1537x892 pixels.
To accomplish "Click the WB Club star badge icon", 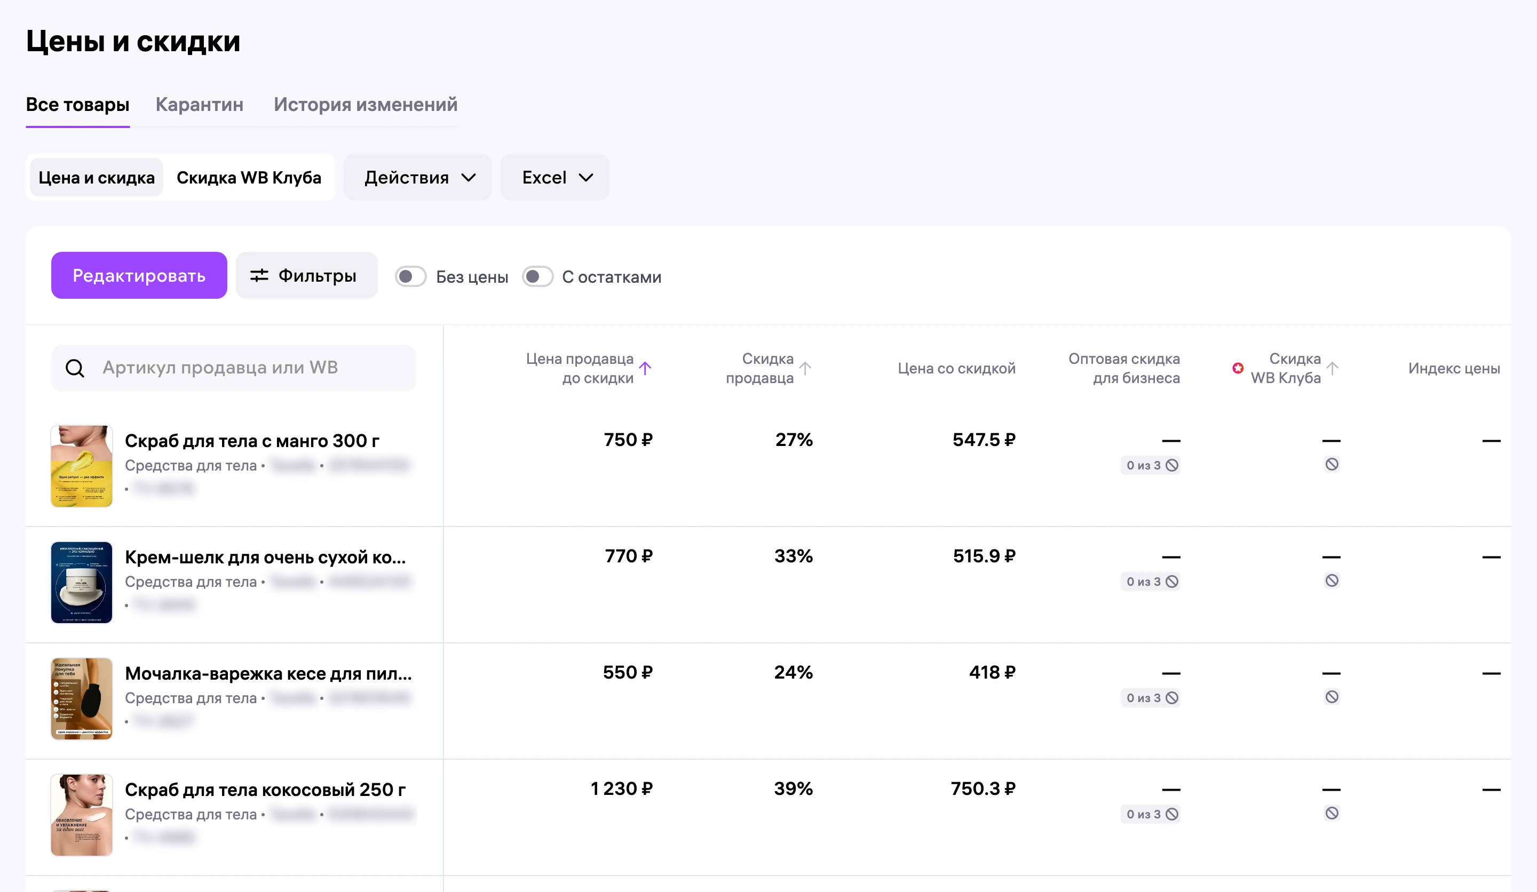I will pyautogui.click(x=1238, y=368).
